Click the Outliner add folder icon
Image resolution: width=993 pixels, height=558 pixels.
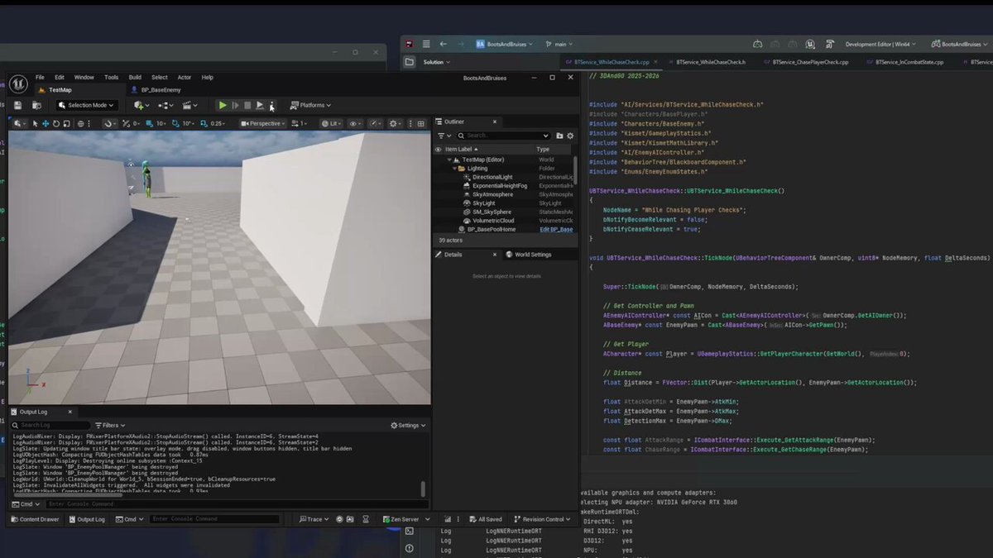coord(560,136)
